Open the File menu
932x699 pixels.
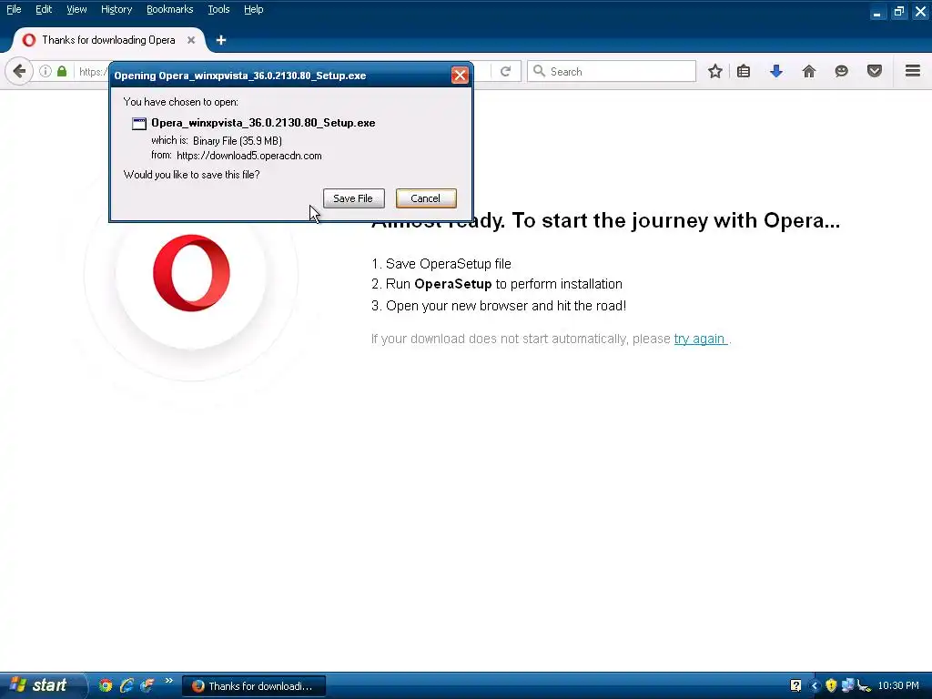click(14, 9)
